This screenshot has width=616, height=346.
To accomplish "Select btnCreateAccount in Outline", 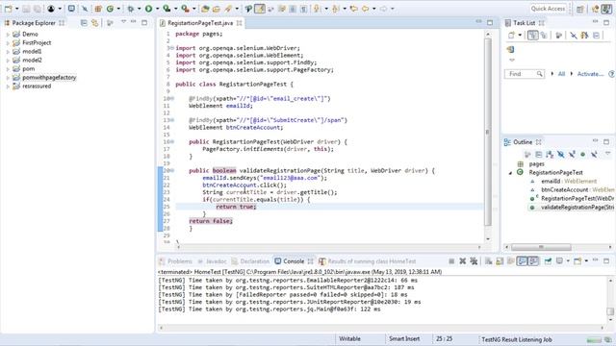I will (x=577, y=190).
